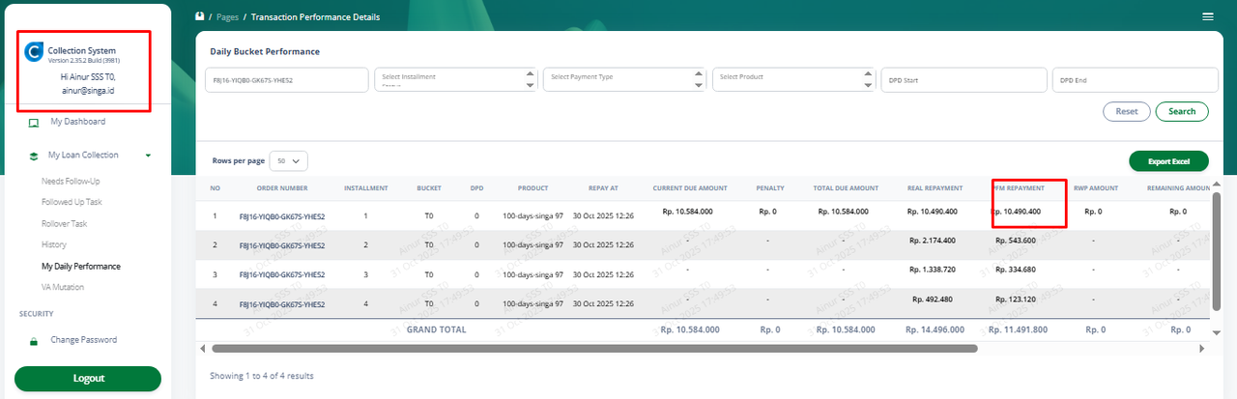The height and width of the screenshot is (399, 1237).
Task: Open order number link in row 3
Action: point(282,274)
